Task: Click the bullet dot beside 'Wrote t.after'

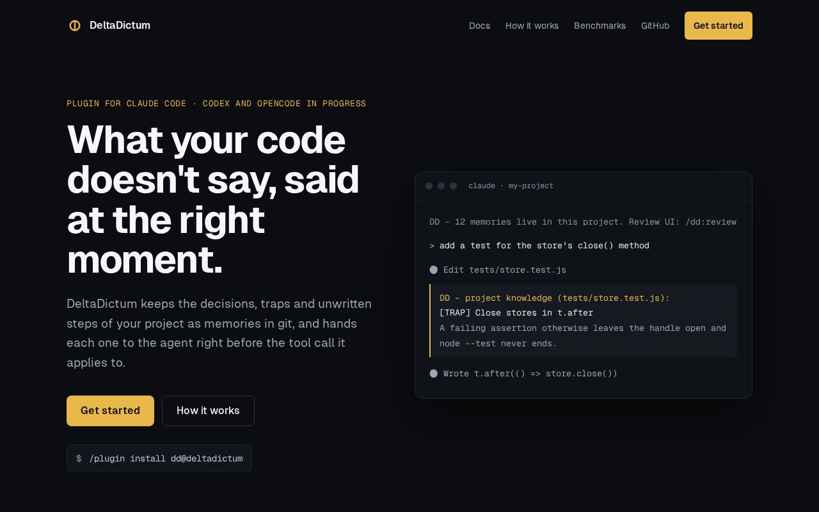Action: pos(434,374)
